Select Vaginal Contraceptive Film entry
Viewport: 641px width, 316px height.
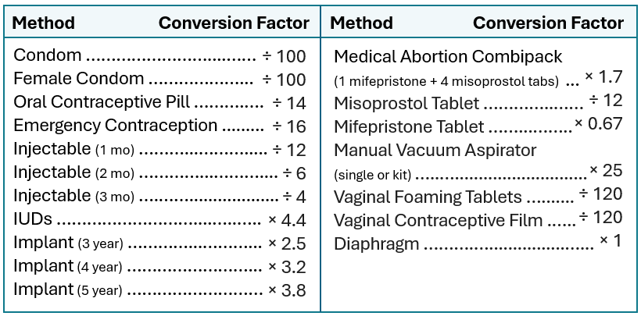pos(438,221)
